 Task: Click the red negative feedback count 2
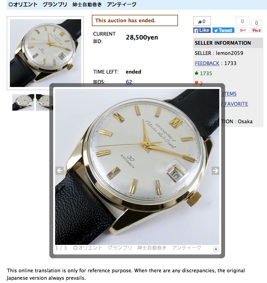[201, 83]
